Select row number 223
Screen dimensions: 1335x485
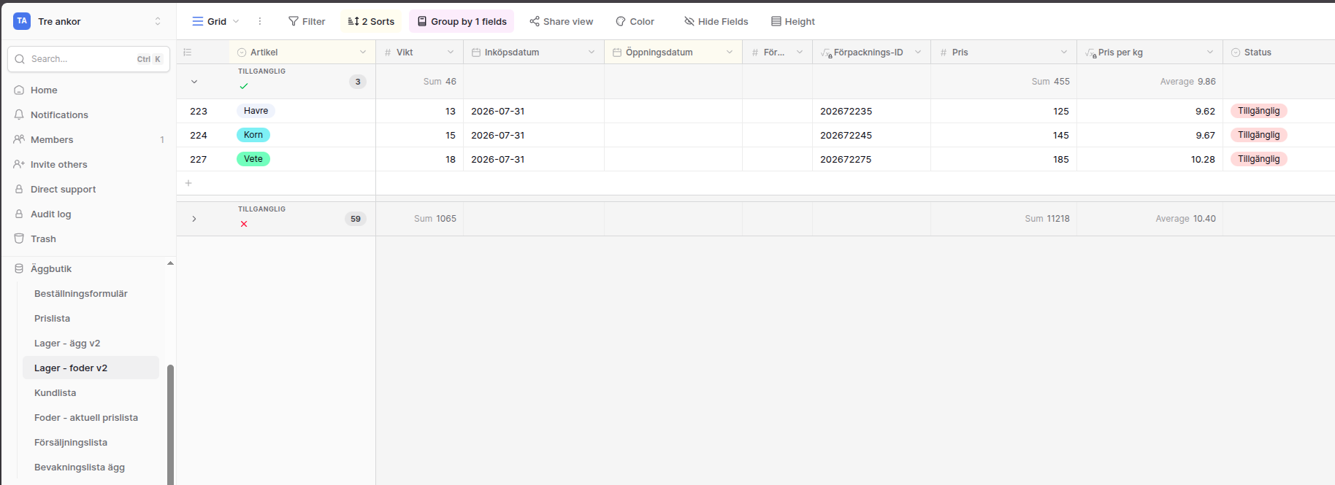pos(199,112)
